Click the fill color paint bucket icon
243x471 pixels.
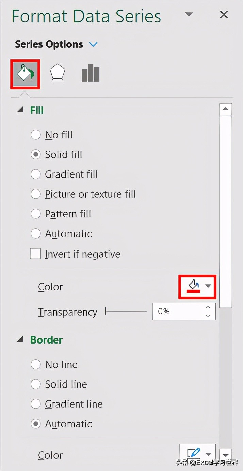[193, 286]
